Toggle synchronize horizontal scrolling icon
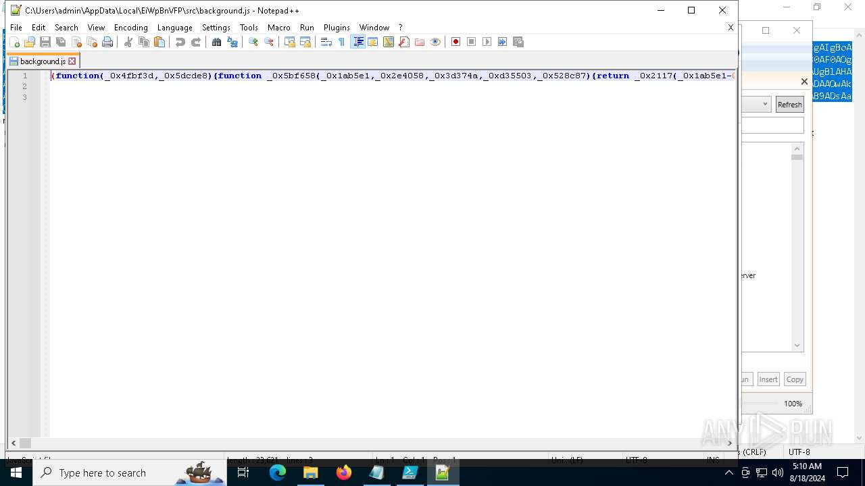The height and width of the screenshot is (486, 865). (x=305, y=42)
